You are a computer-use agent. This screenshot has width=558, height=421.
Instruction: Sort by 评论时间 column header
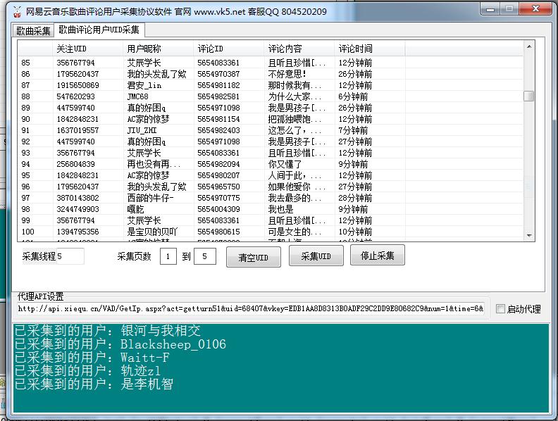(369, 49)
